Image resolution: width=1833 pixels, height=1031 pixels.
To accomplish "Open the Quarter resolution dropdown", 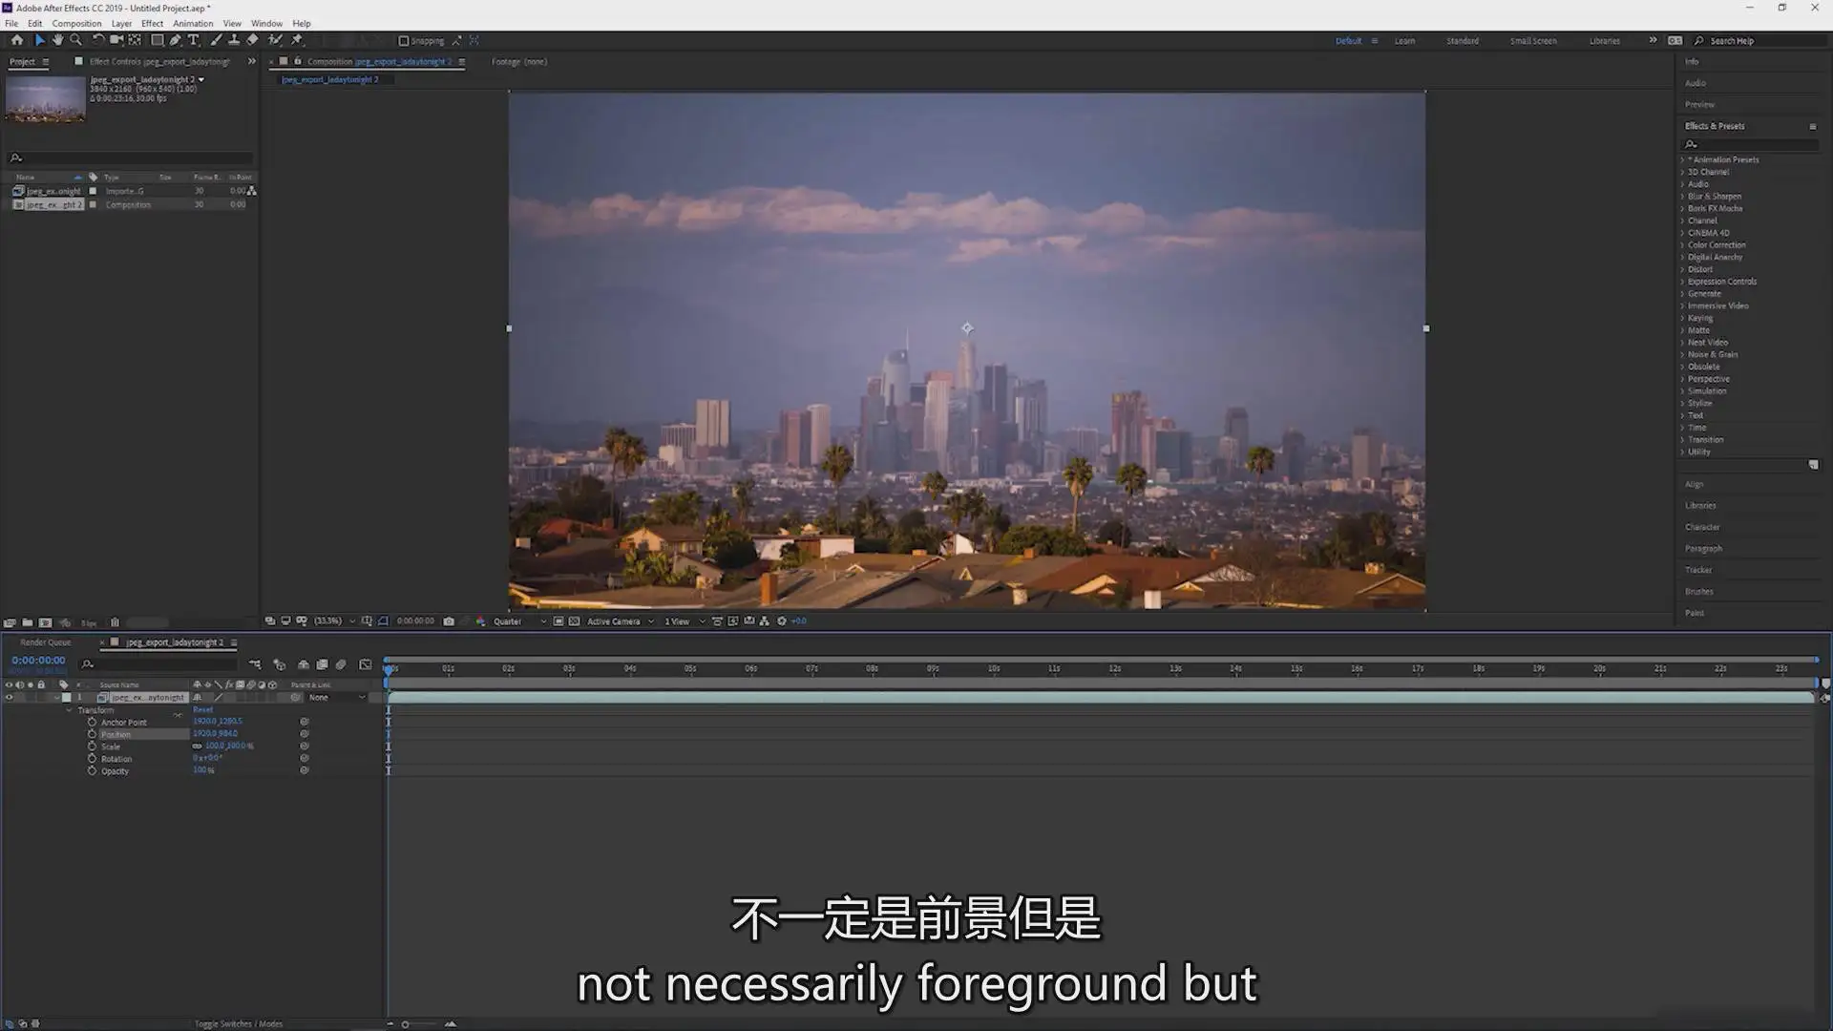I will click(519, 621).
